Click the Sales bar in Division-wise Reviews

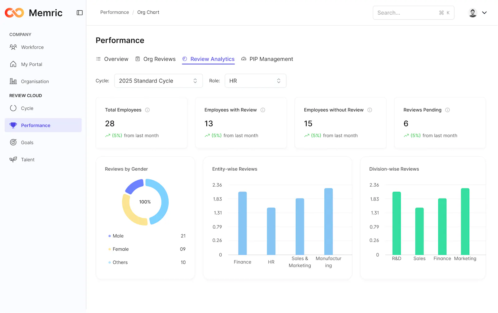click(420, 231)
